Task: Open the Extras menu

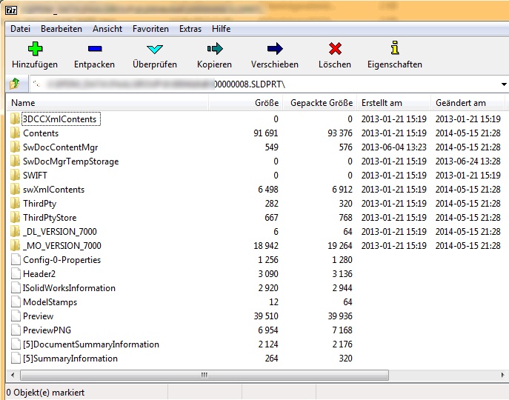Action: [x=190, y=29]
